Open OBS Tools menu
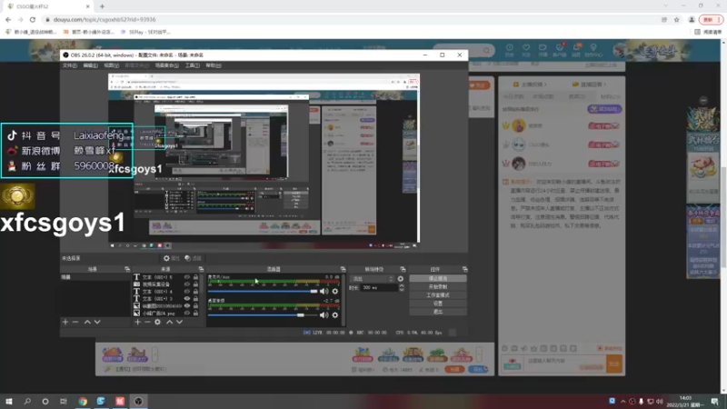This screenshot has width=727, height=409. (193, 65)
